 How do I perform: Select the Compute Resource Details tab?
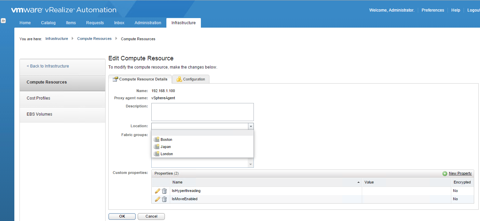click(140, 79)
